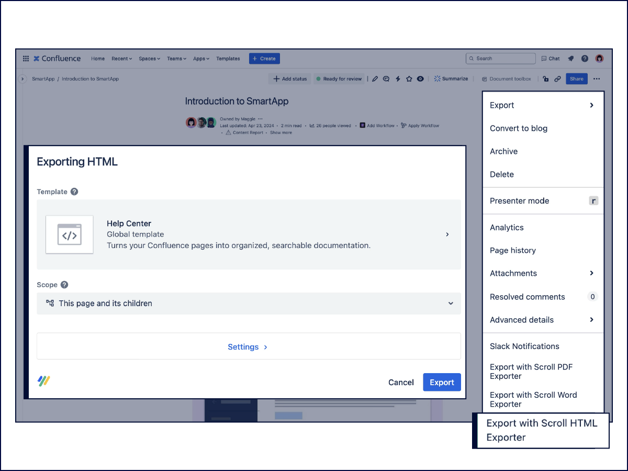Click SmartApp in the breadcrumb
628x471 pixels.
coord(44,79)
